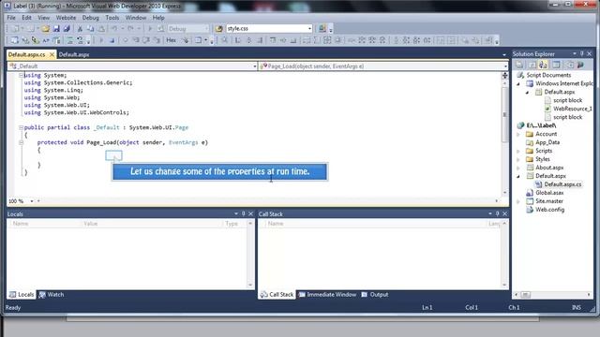
Task: Click the Locals tab icon
Action: point(12,295)
